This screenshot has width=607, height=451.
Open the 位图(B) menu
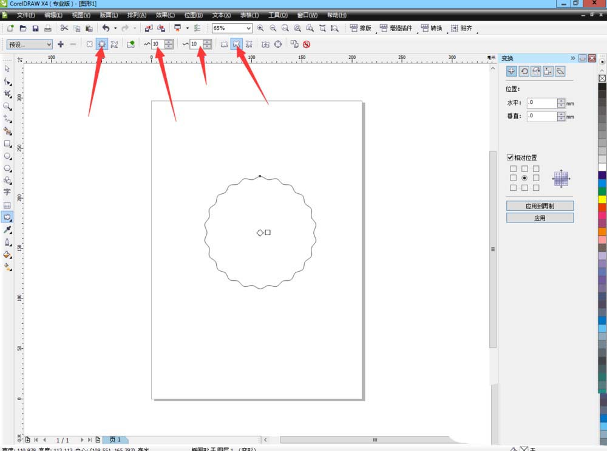[x=193, y=15]
